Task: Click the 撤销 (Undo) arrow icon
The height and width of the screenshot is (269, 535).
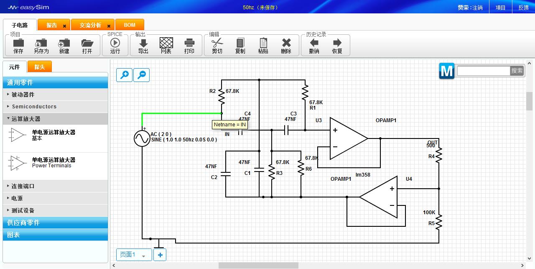Action: pyautogui.click(x=314, y=43)
